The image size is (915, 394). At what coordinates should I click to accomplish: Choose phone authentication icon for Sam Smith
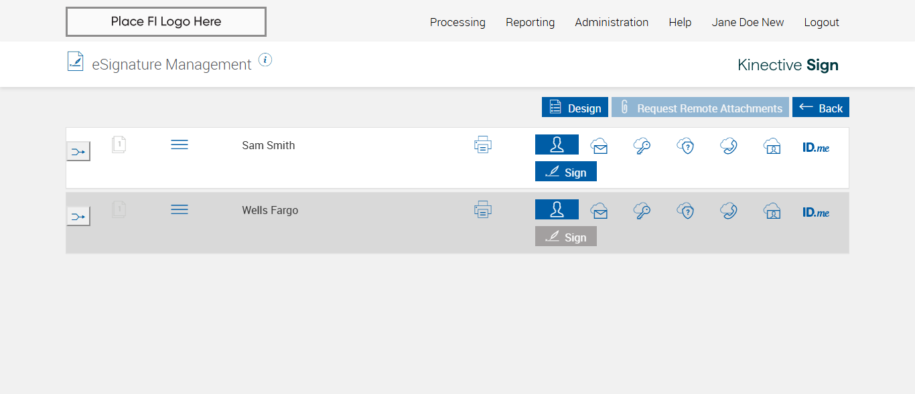(729, 145)
